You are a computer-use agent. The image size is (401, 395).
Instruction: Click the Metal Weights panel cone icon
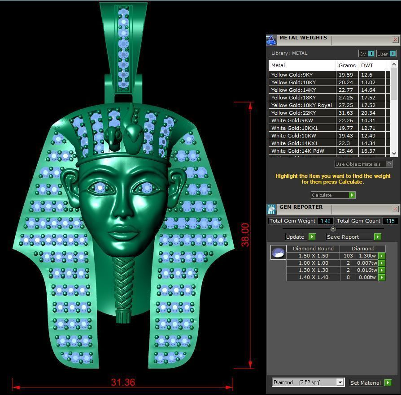coord(271,40)
